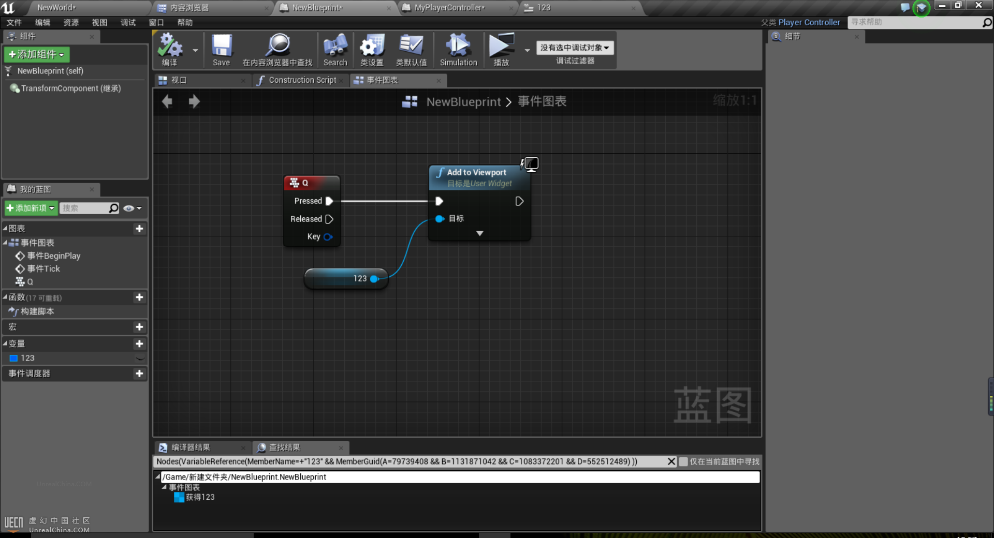The width and height of the screenshot is (994, 538).
Task: Expand the Add to Viewport node arrow
Action: [x=480, y=233]
